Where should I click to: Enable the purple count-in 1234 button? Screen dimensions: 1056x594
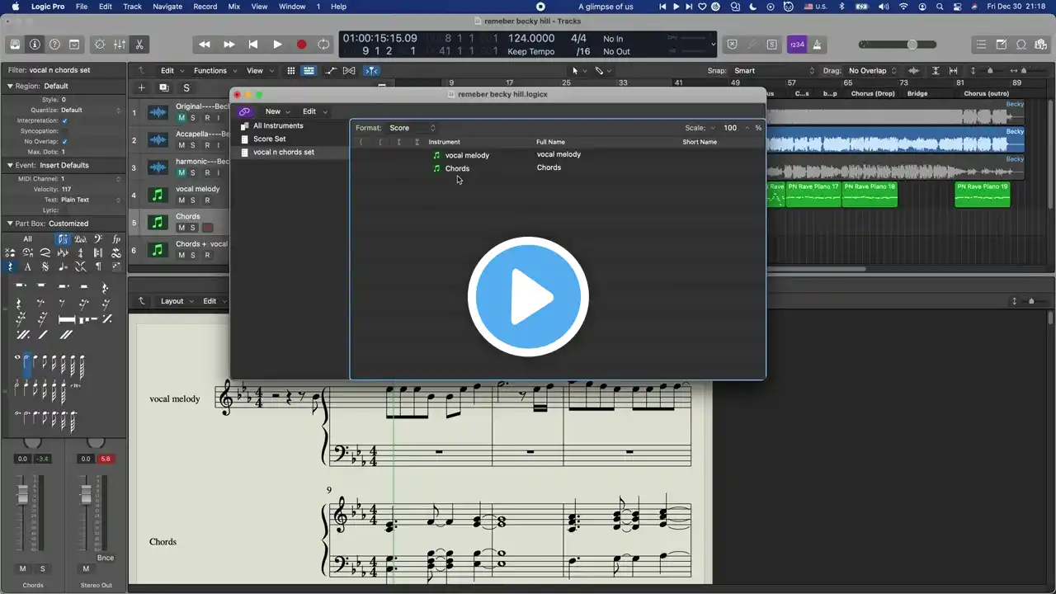[797, 45]
